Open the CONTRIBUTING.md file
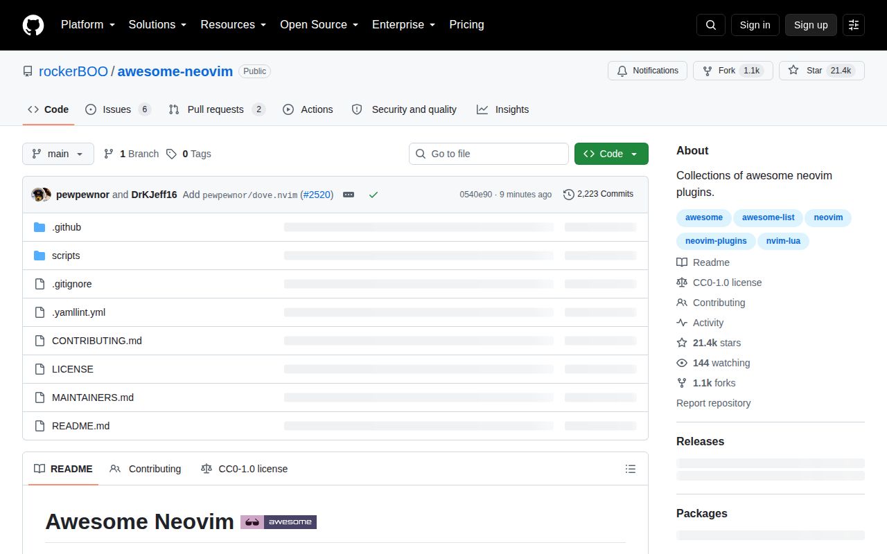The width and height of the screenshot is (887, 554). 97,341
